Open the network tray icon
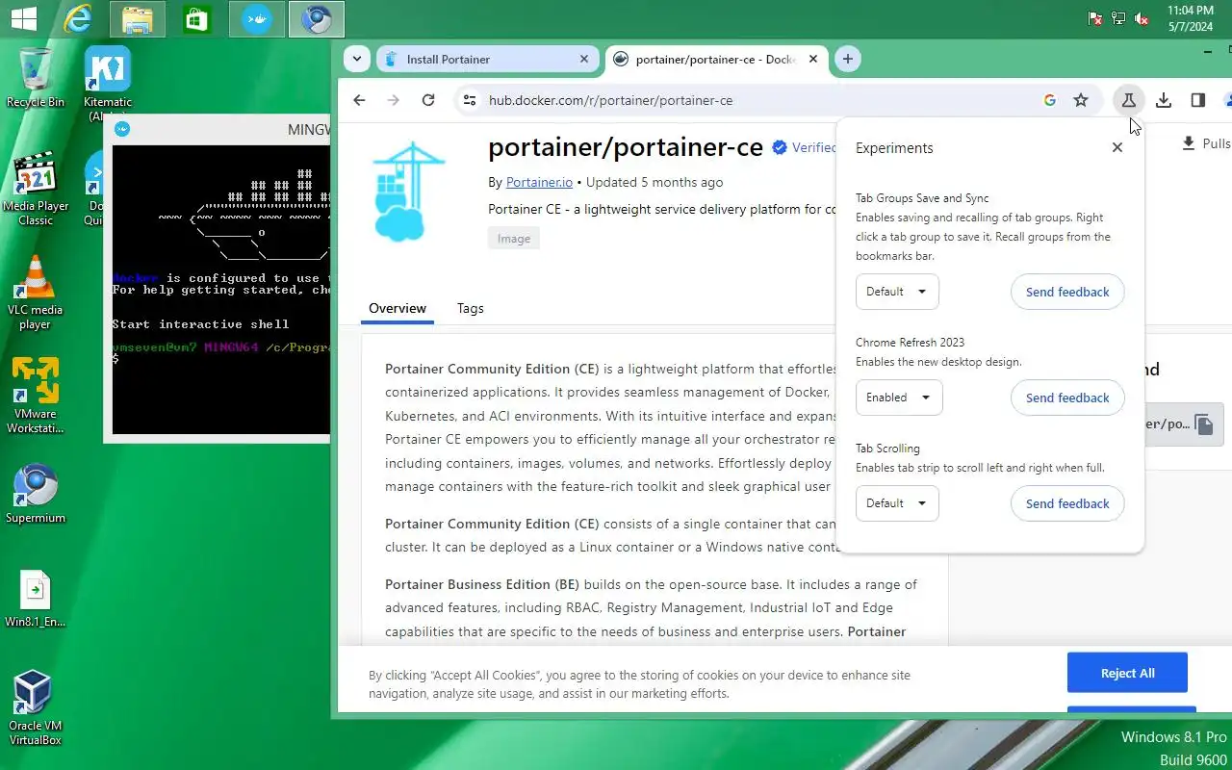This screenshot has height=770, width=1232. point(1118,18)
